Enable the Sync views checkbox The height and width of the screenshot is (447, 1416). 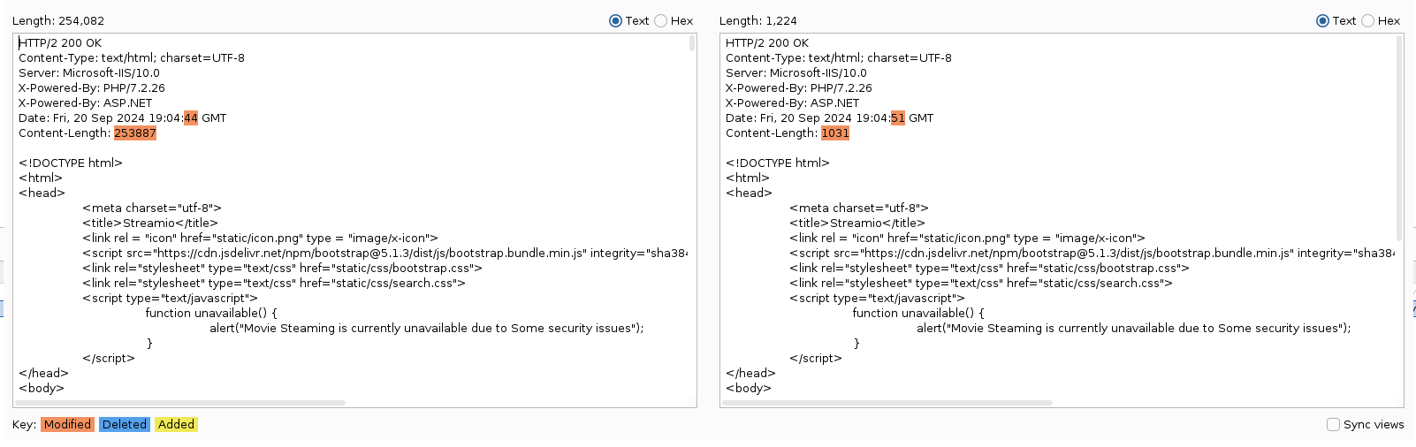point(1333,425)
